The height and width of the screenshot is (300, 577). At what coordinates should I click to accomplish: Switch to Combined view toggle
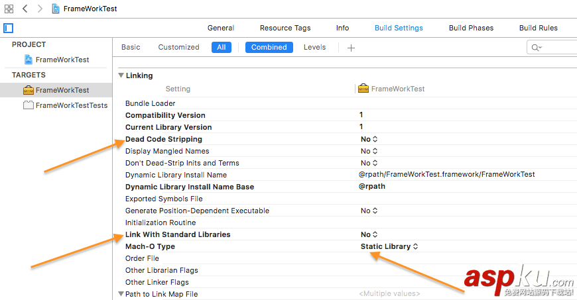pyautogui.click(x=269, y=48)
